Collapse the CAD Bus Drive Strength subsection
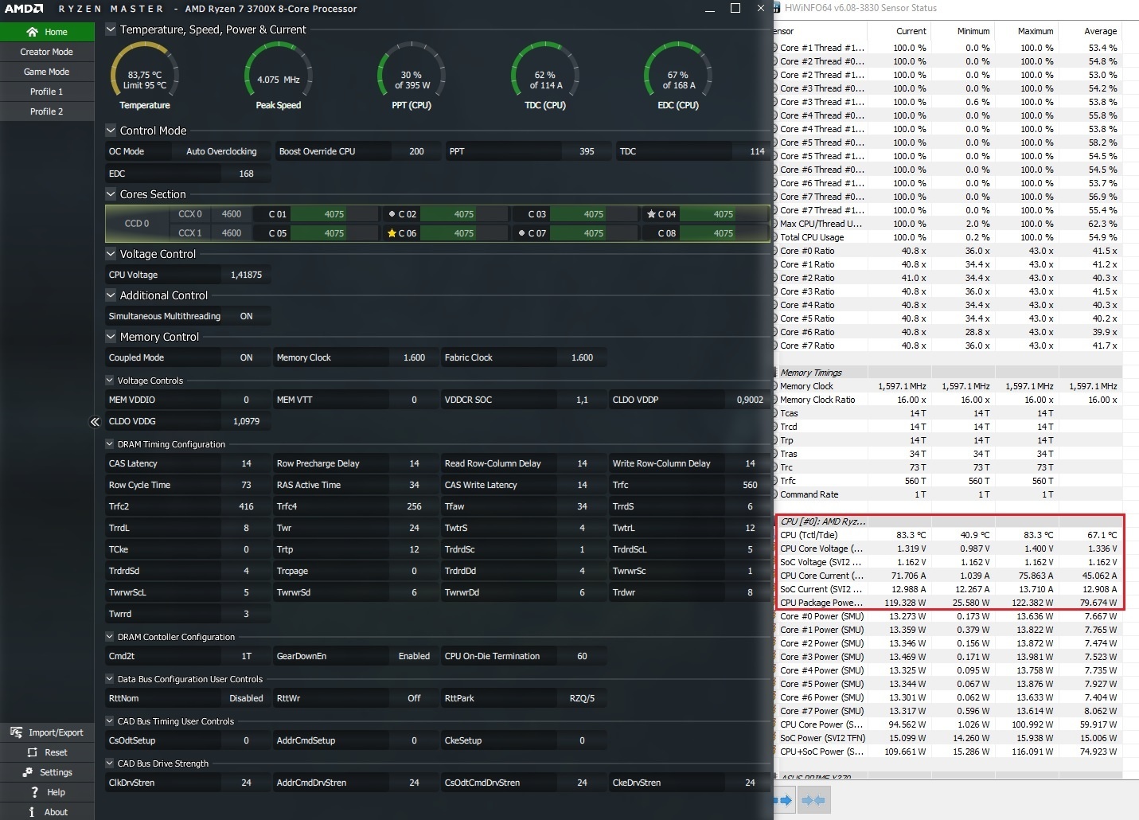This screenshot has height=820, width=1139. click(x=110, y=763)
